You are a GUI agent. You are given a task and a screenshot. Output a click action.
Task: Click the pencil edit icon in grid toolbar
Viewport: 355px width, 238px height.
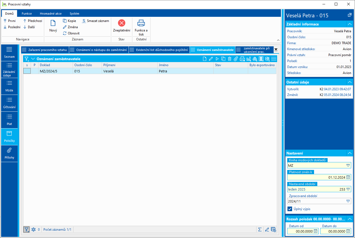(x=211, y=59)
